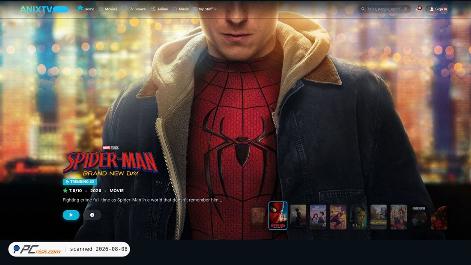The height and width of the screenshot is (265, 471).
Task: Click the 'Fighting crime full-time' description text
Action: pyautogui.click(x=143, y=200)
